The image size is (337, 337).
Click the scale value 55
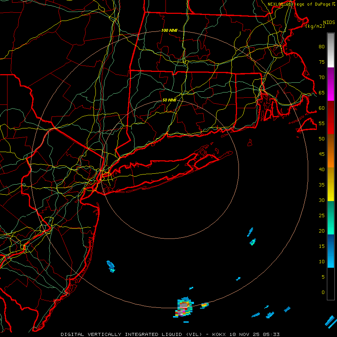[x=322, y=123]
